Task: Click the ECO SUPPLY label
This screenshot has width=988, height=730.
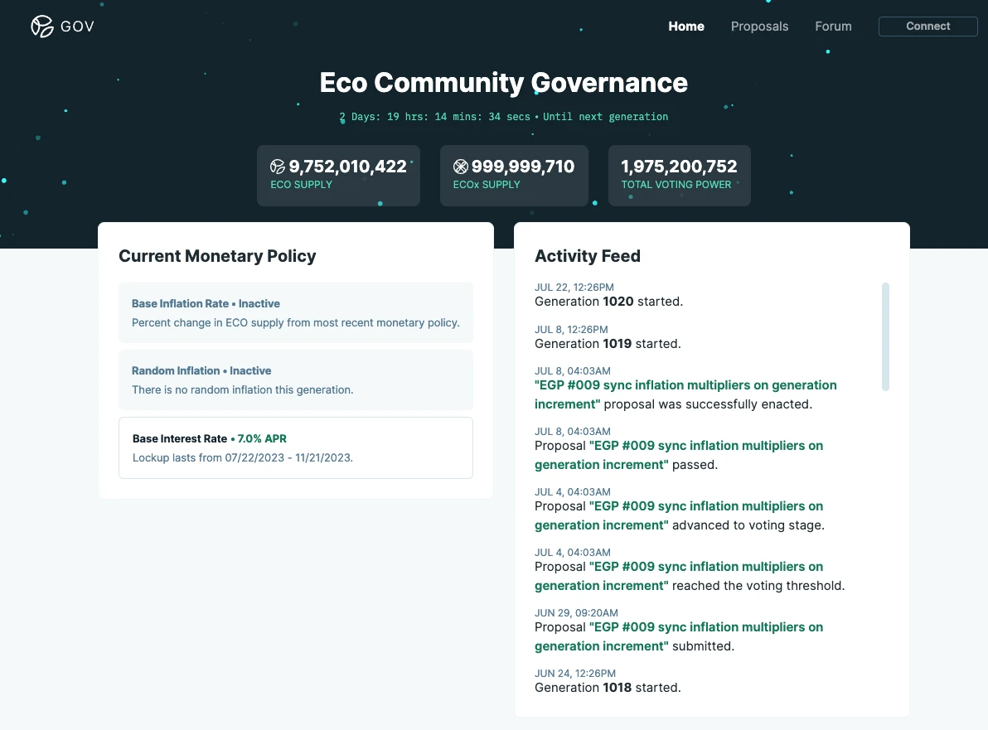Action: [x=301, y=185]
